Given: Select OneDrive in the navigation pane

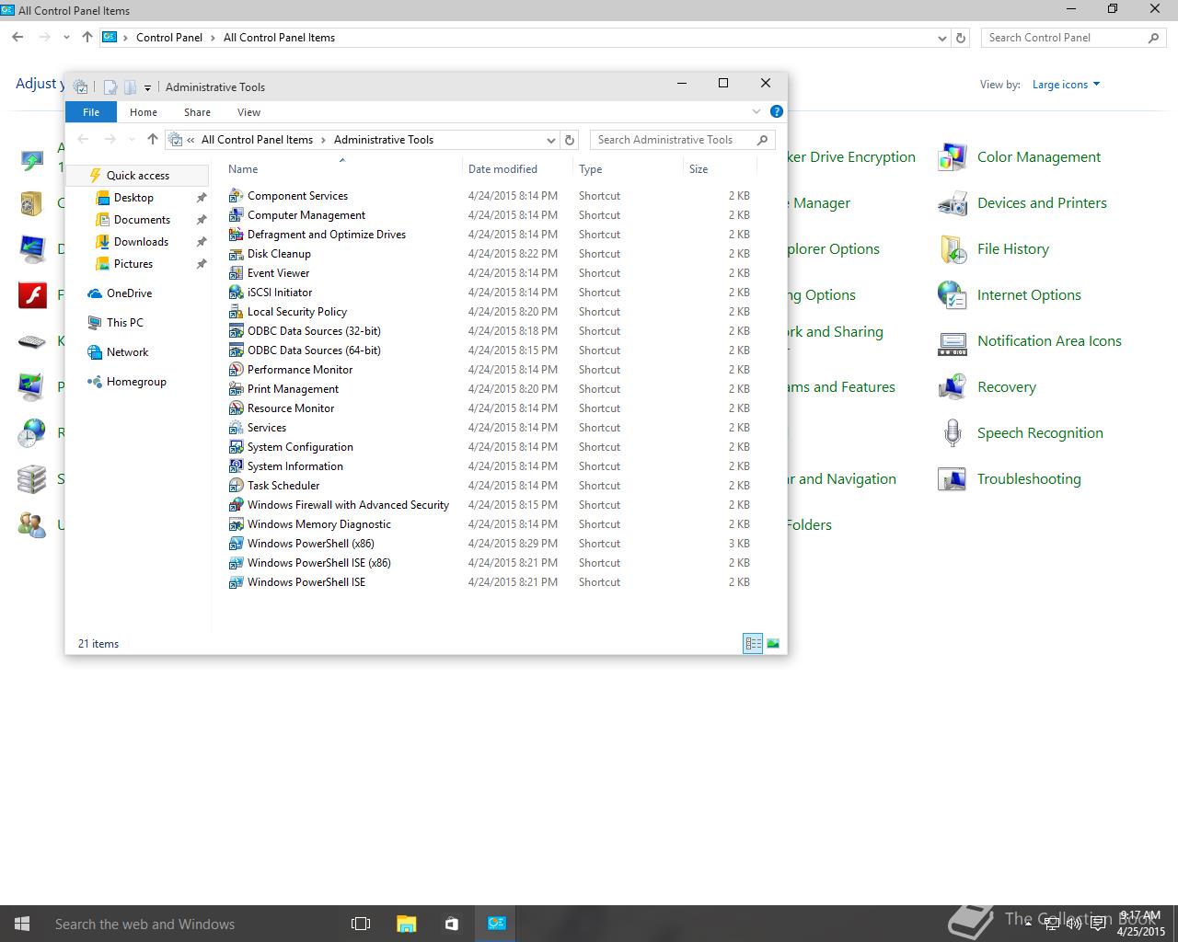Looking at the screenshot, I should (x=129, y=293).
